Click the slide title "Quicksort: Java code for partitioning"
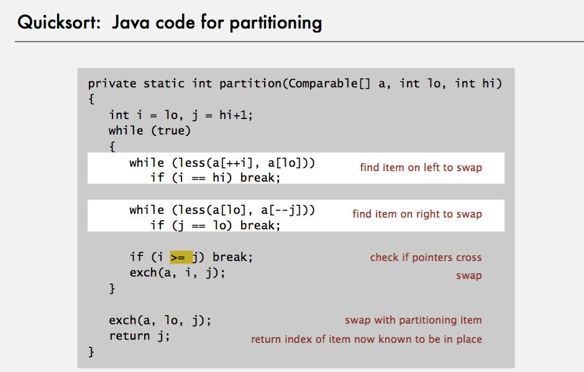 (170, 23)
